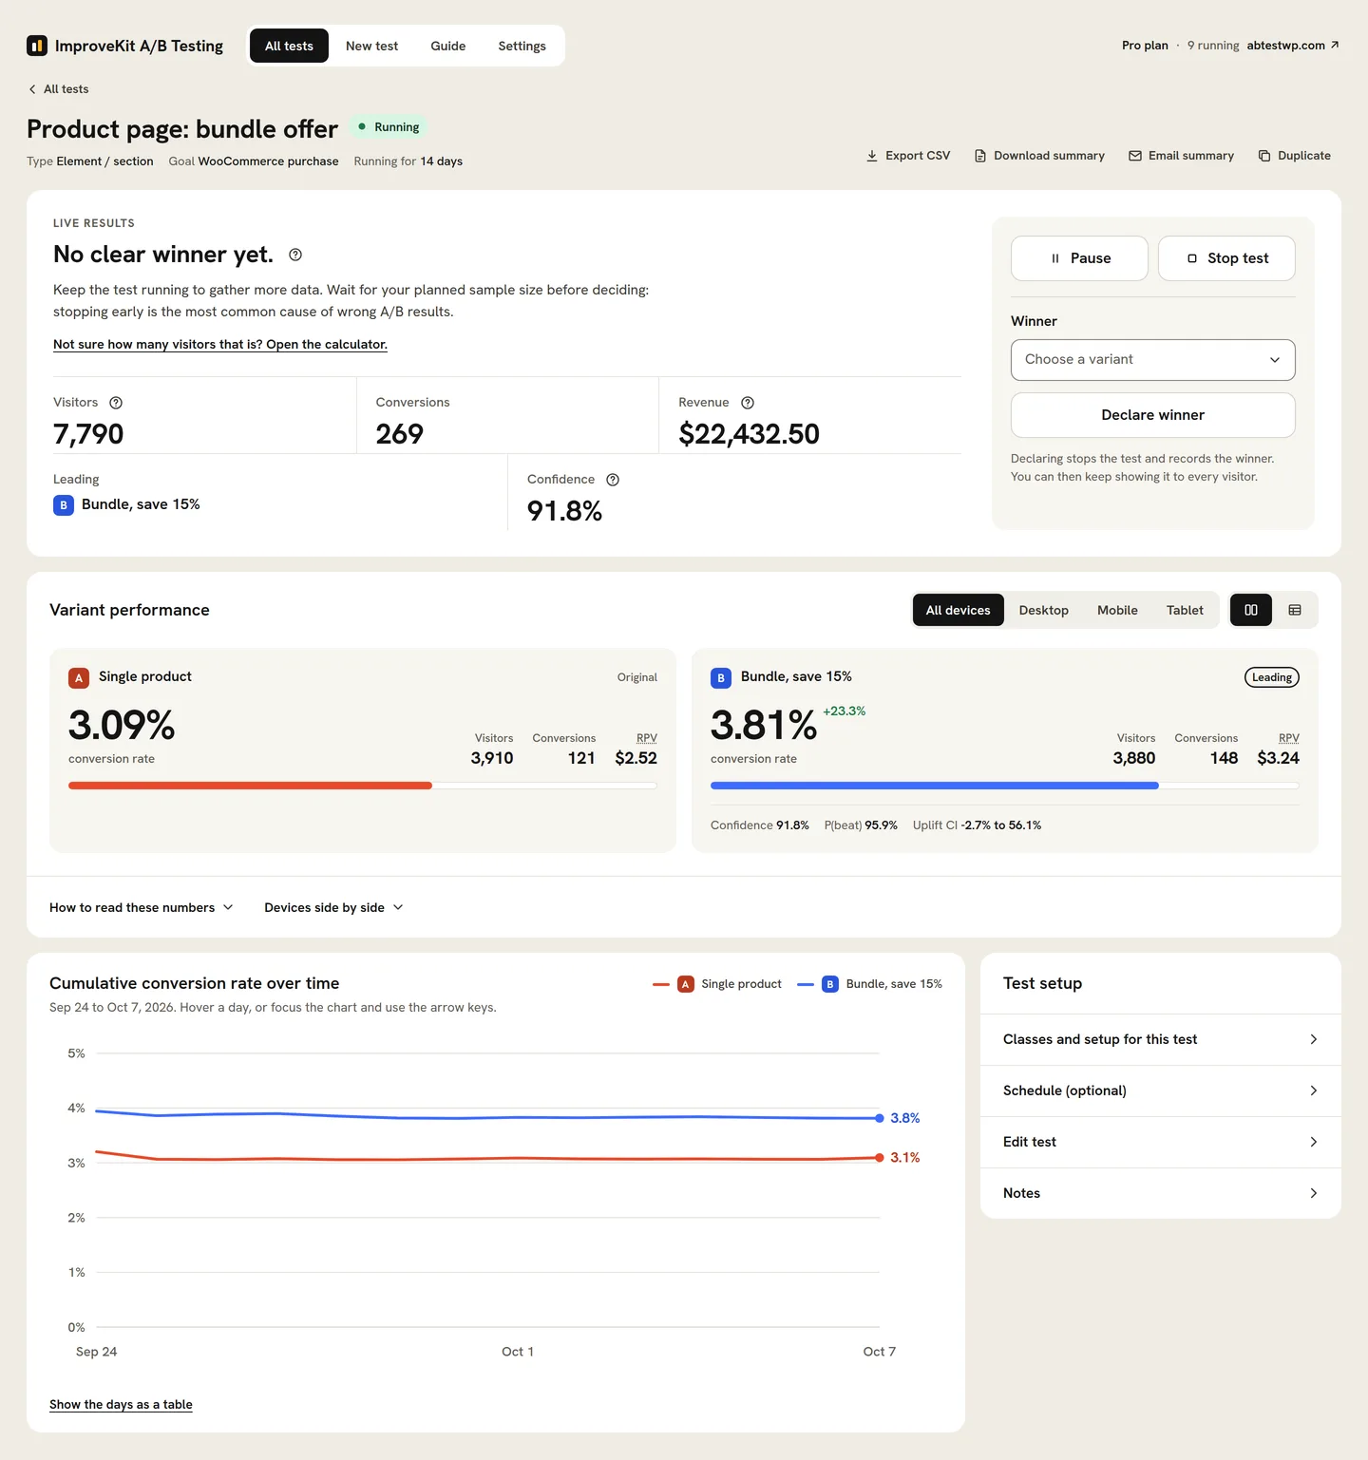Filter results to Mobile

point(1117,610)
